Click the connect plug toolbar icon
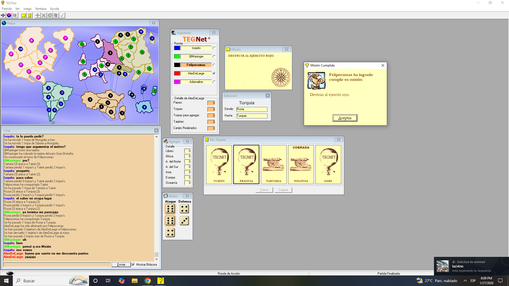This screenshot has height=286, width=509. click(x=3, y=15)
